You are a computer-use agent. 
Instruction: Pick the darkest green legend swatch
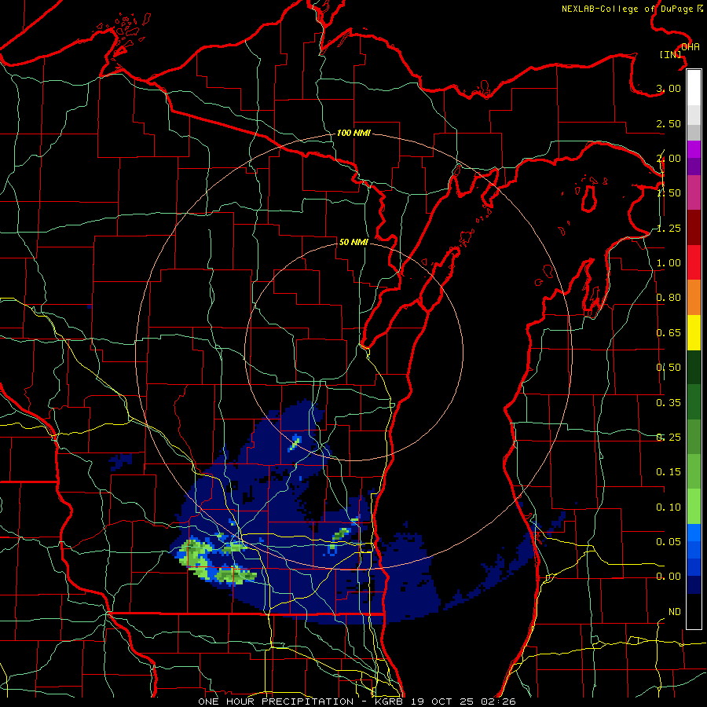click(694, 367)
